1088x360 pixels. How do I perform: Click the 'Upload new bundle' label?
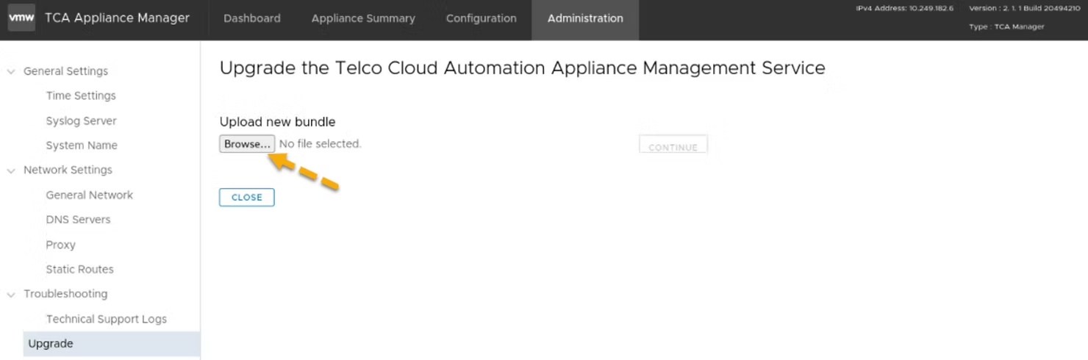point(277,122)
